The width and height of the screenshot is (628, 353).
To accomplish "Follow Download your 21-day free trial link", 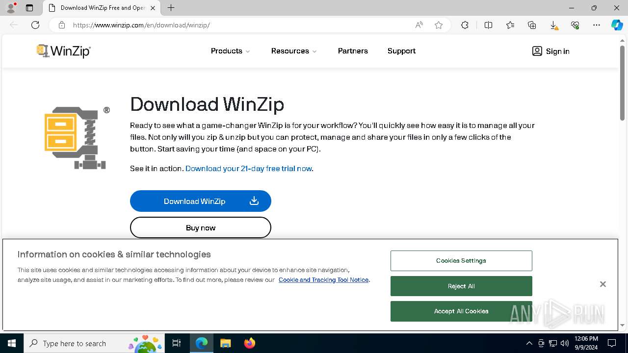I will coord(248,169).
